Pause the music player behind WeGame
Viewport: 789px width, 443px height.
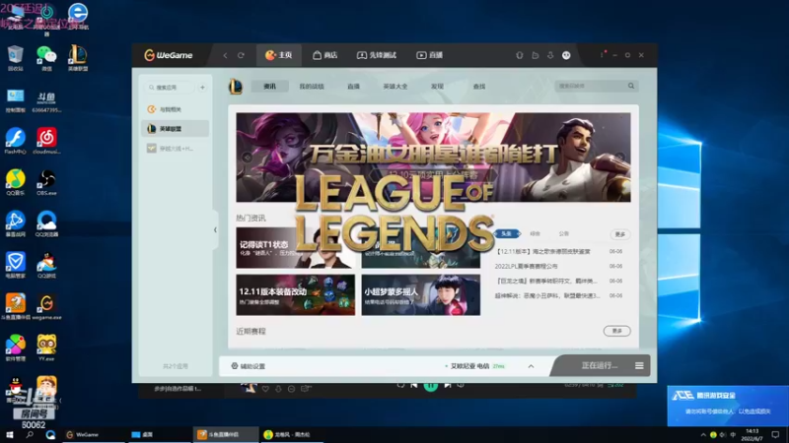[431, 386]
